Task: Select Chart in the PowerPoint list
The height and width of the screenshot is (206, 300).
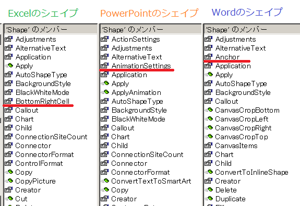Action: [121, 137]
